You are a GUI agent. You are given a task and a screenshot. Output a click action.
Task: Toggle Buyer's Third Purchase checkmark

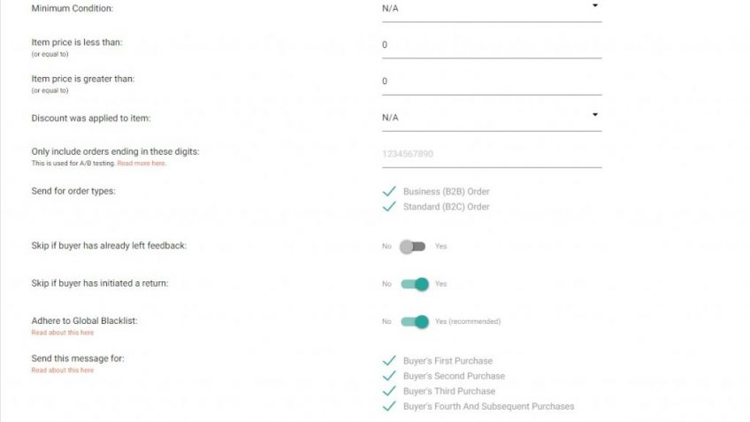pos(389,391)
